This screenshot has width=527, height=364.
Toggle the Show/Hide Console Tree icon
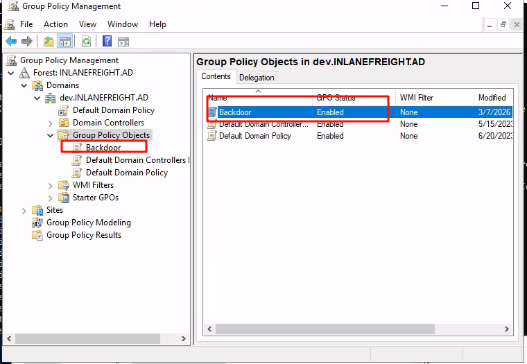[64, 42]
